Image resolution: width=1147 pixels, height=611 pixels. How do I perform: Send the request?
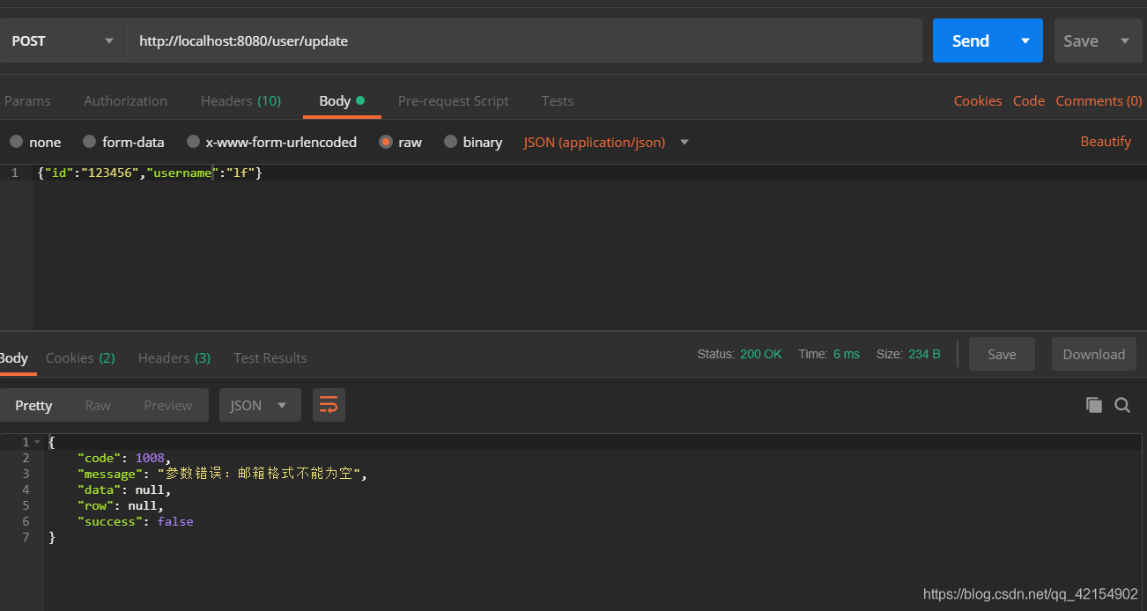click(x=971, y=40)
